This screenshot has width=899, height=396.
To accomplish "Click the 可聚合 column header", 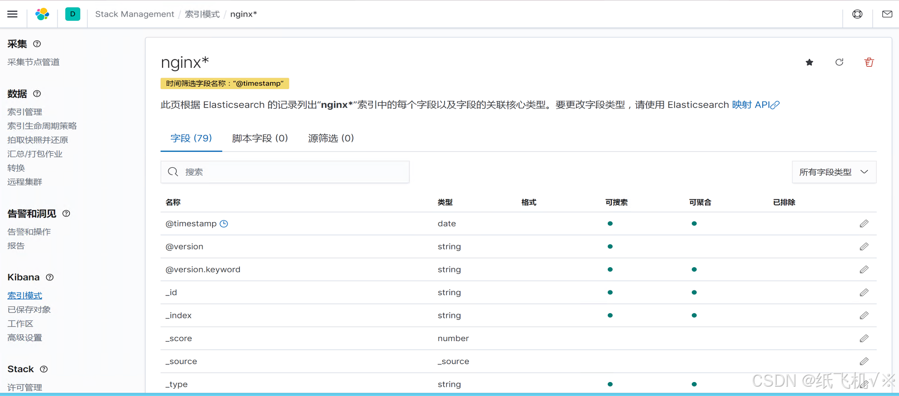I will (x=701, y=202).
